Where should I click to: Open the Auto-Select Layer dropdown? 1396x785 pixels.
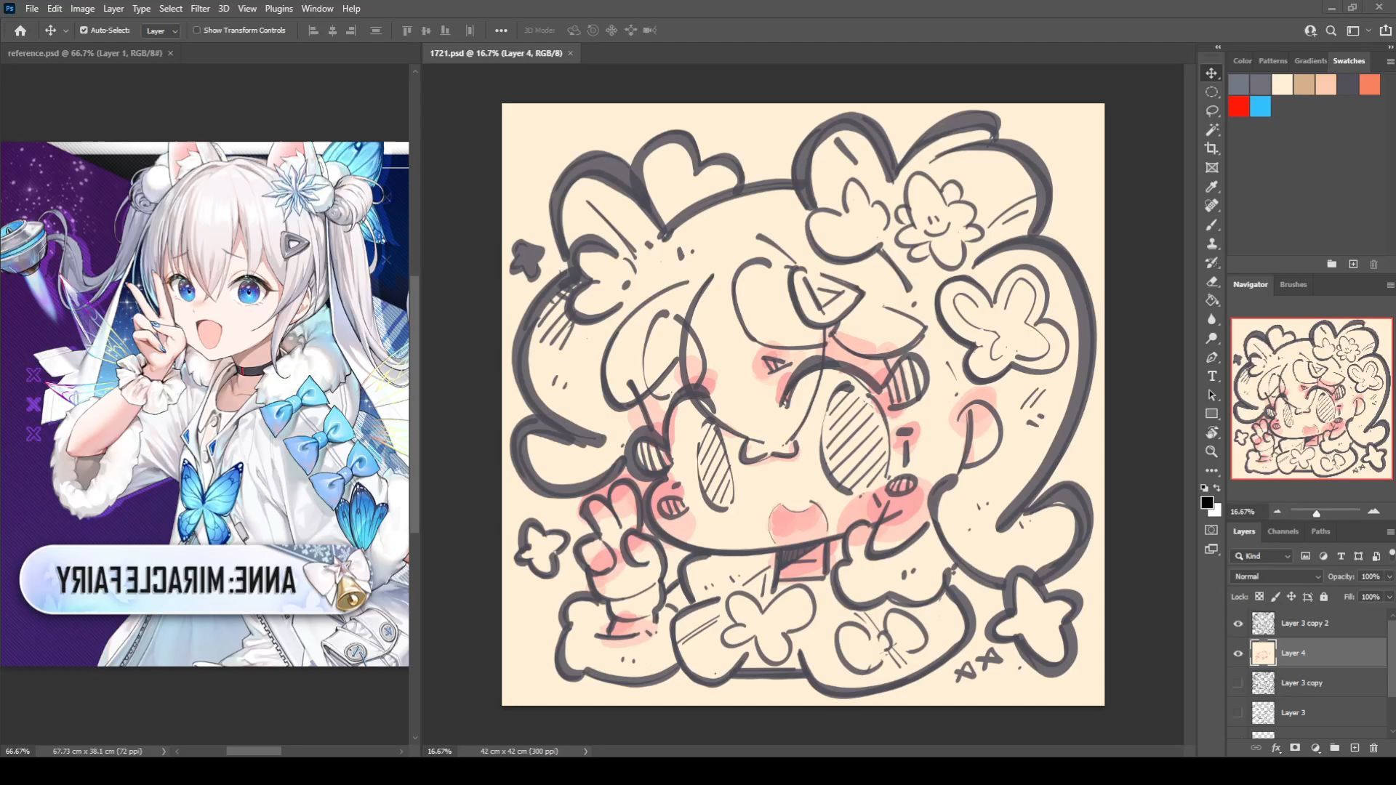click(x=161, y=31)
